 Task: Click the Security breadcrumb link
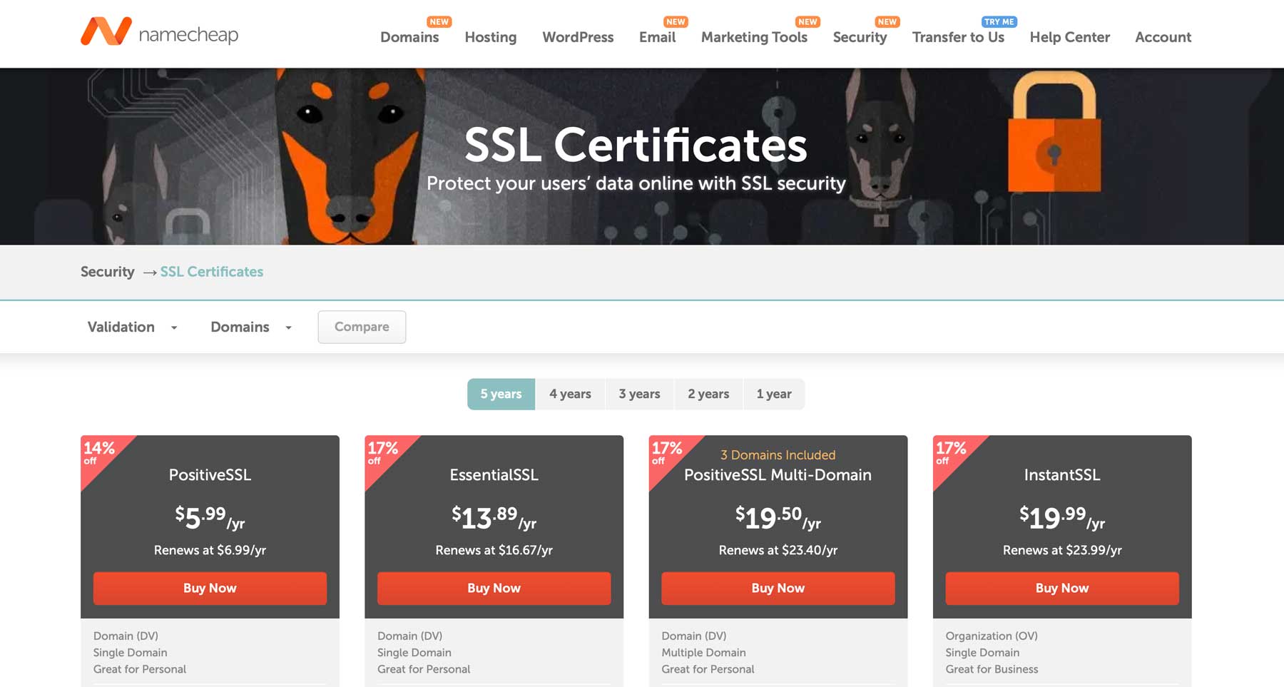pyautogui.click(x=107, y=272)
